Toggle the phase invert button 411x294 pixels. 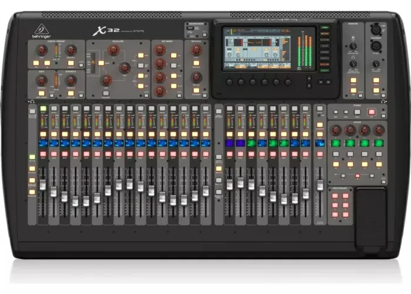pos(47,63)
